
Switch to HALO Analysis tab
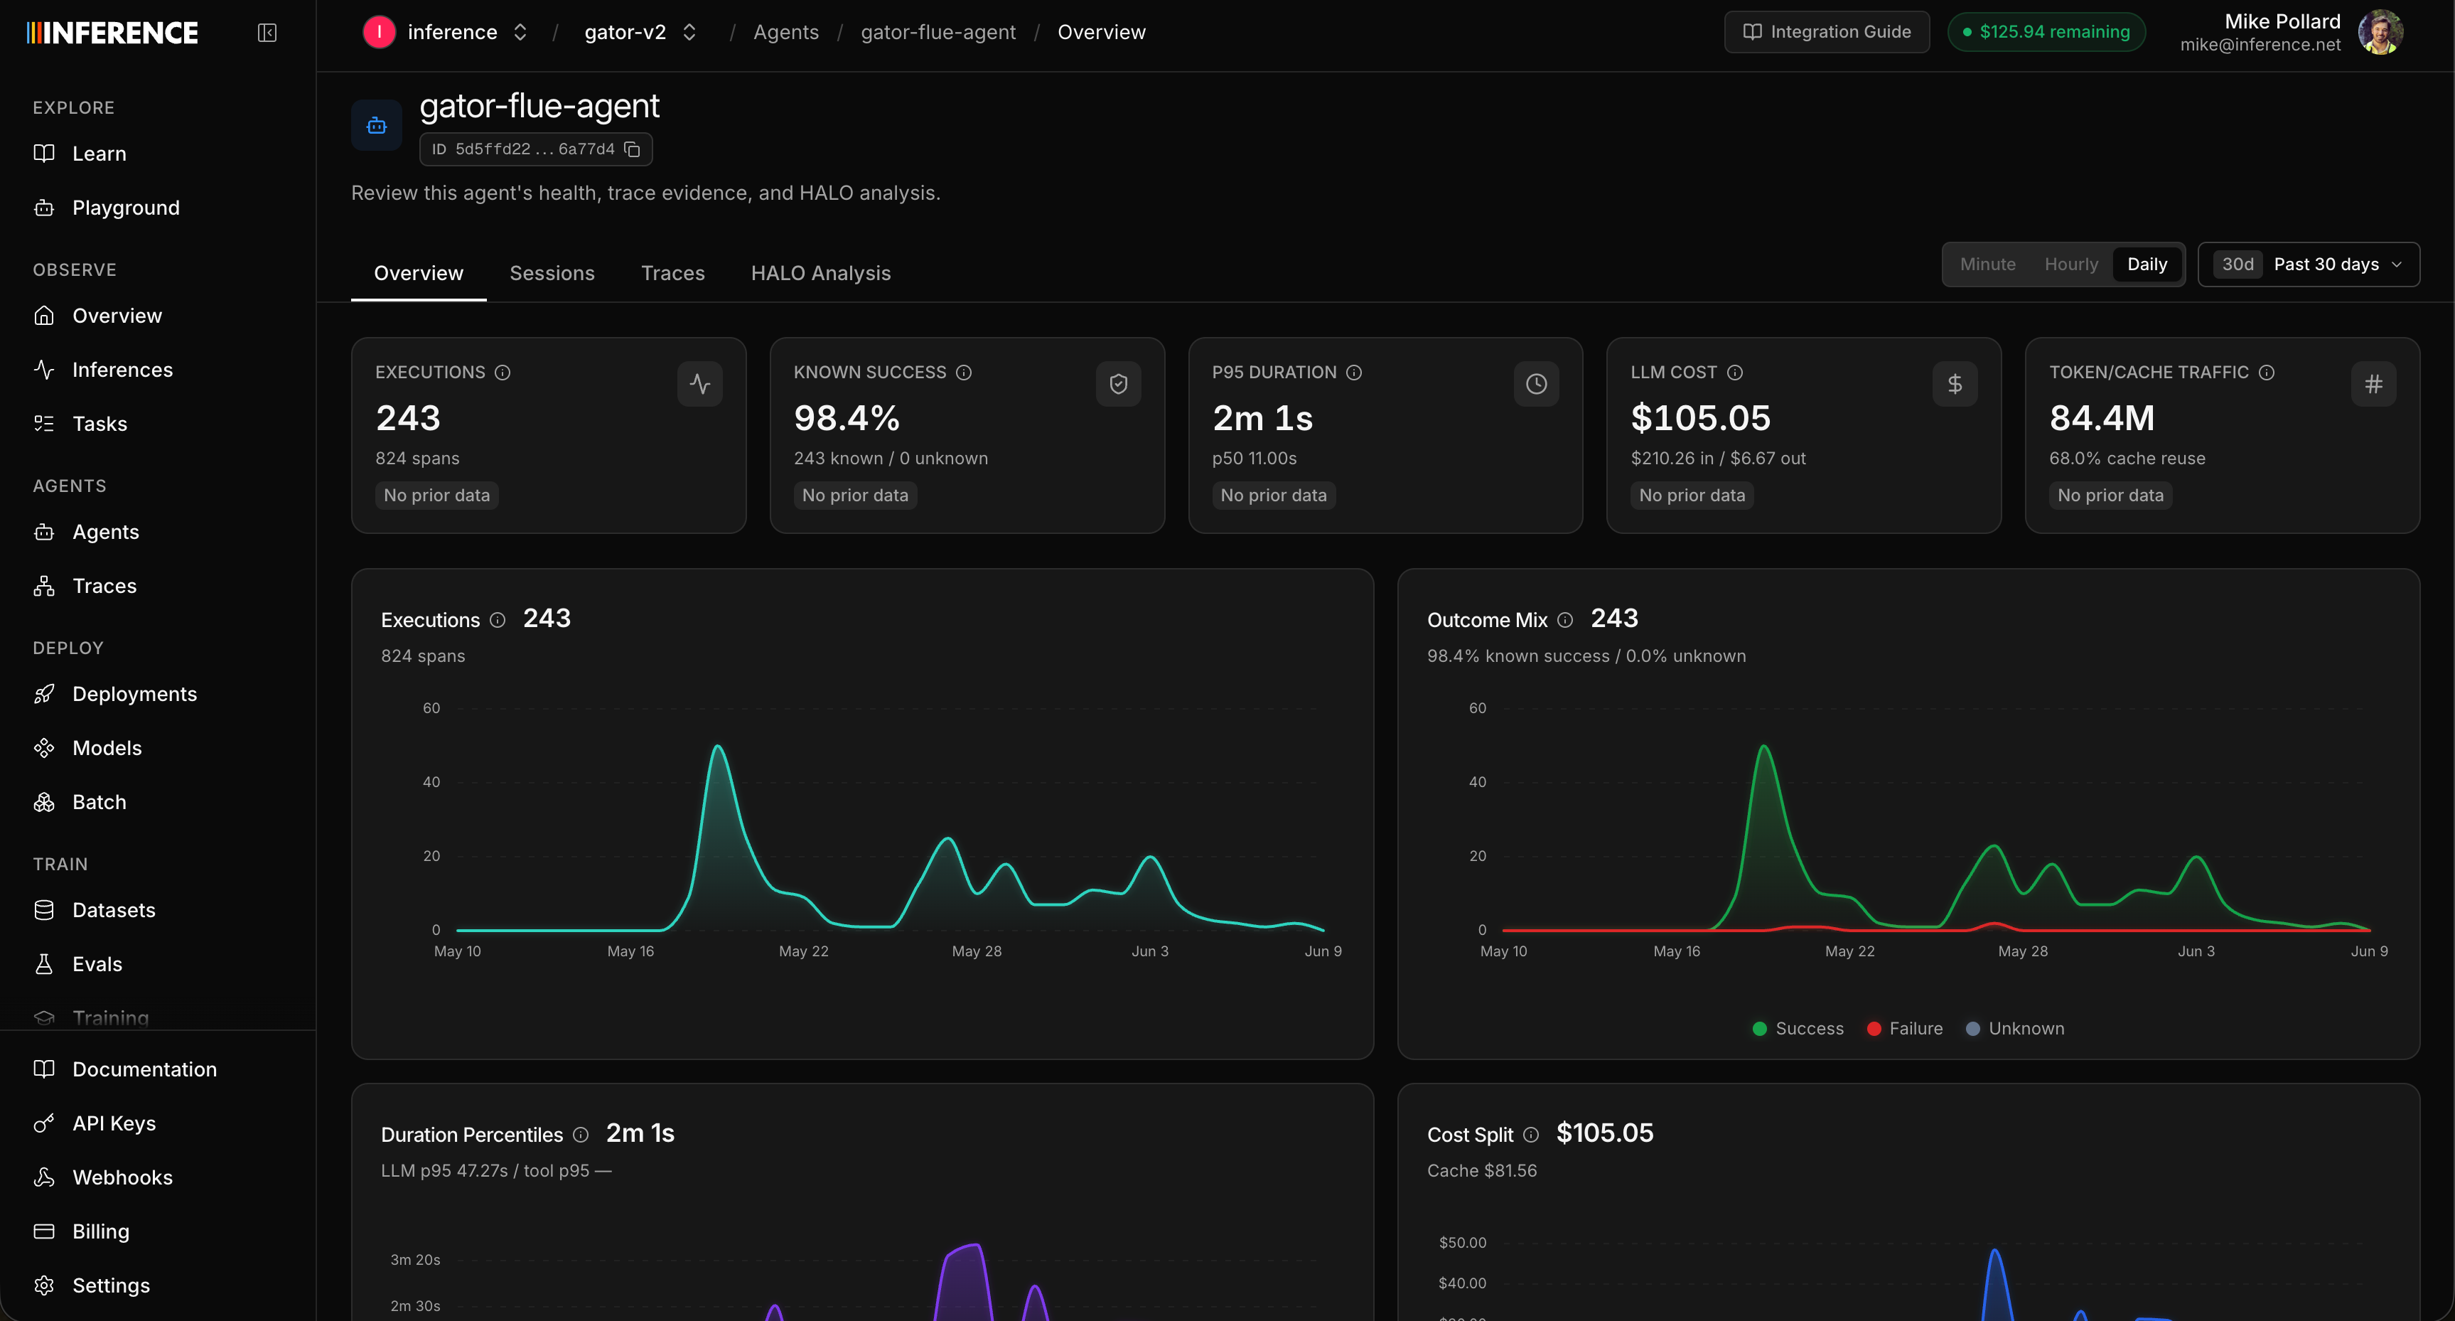(x=820, y=274)
